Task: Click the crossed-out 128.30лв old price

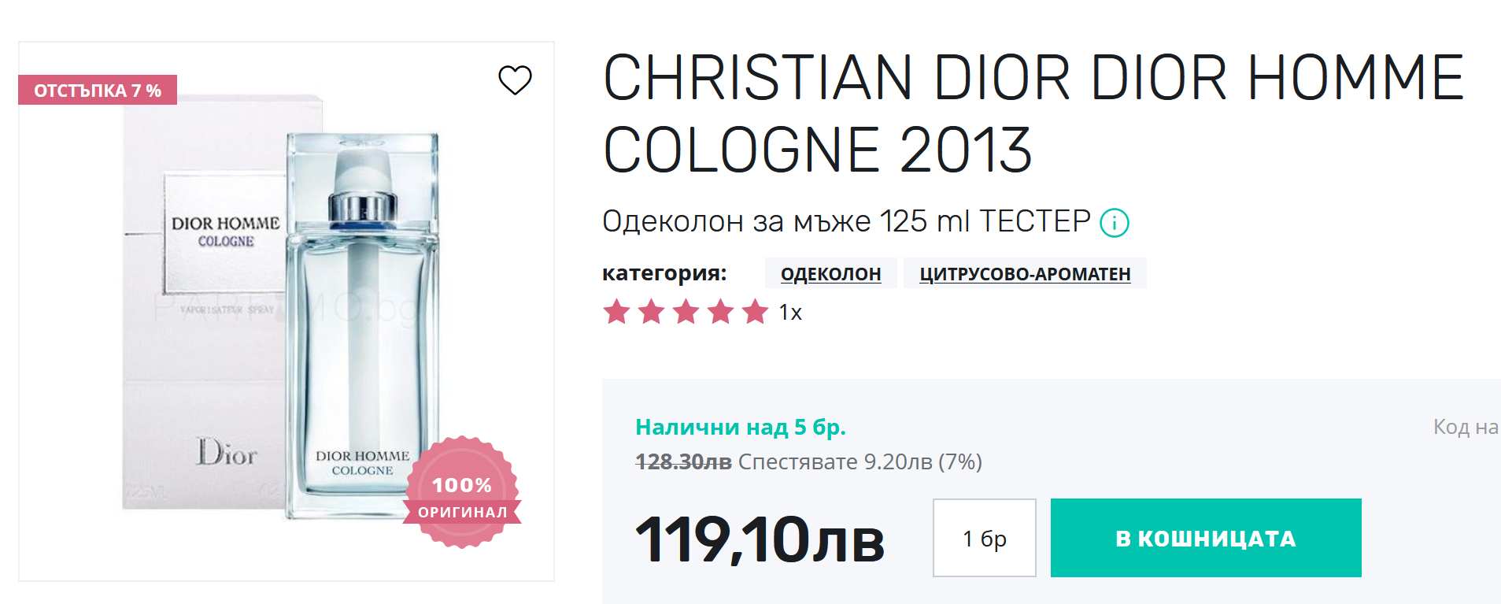Action: 682,461
